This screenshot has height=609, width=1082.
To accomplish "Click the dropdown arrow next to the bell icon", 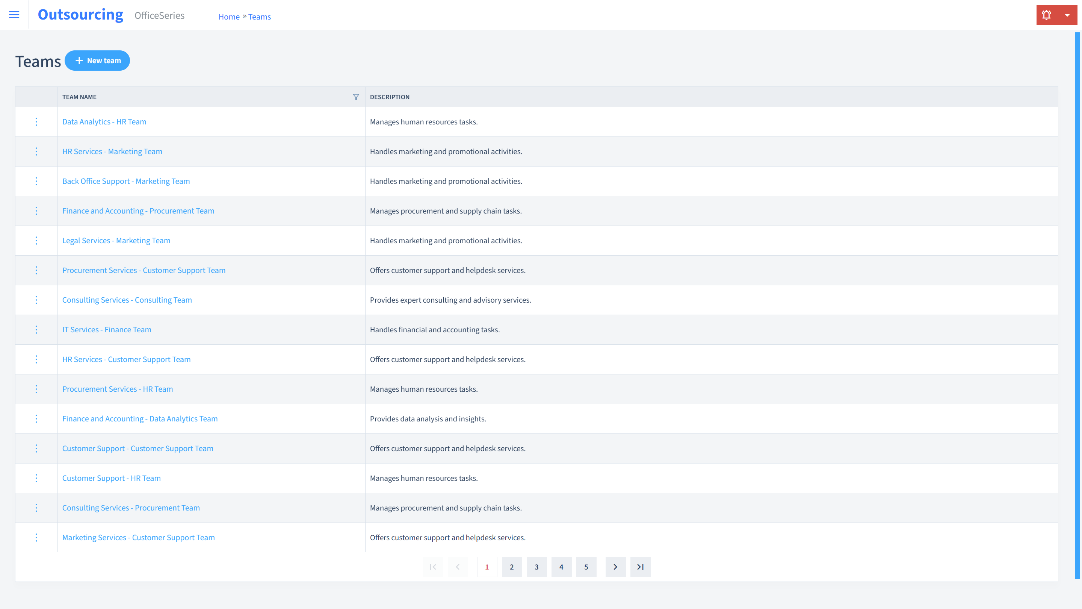I will tap(1067, 15).
